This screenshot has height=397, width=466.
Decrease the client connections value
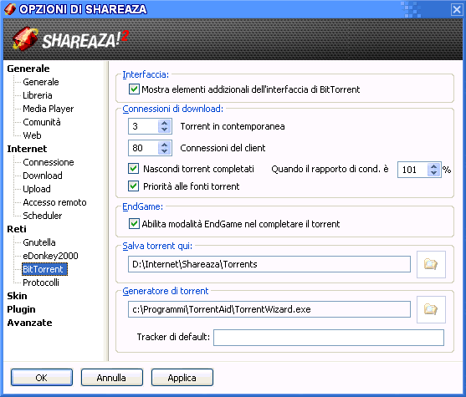coord(164,151)
